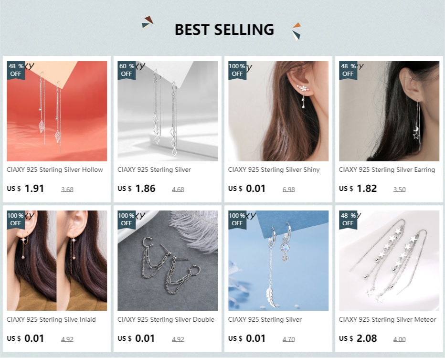Open CIAXY 925 Sterling Silver Double- link
This screenshot has width=445, height=358.
pos(167,319)
